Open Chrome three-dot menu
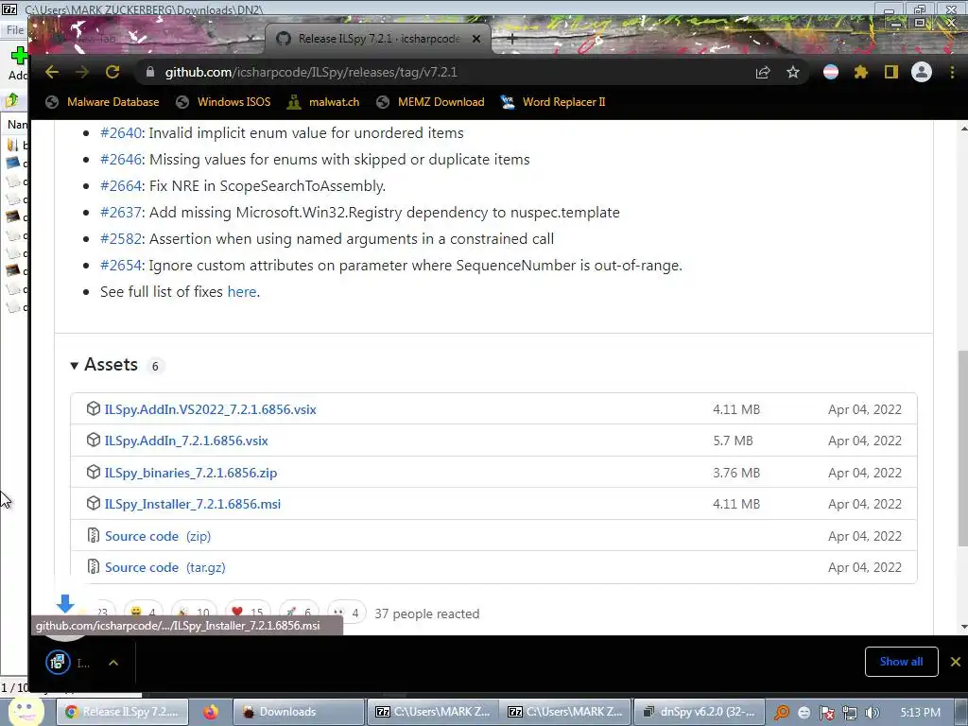The image size is (968, 726). pyautogui.click(x=952, y=72)
